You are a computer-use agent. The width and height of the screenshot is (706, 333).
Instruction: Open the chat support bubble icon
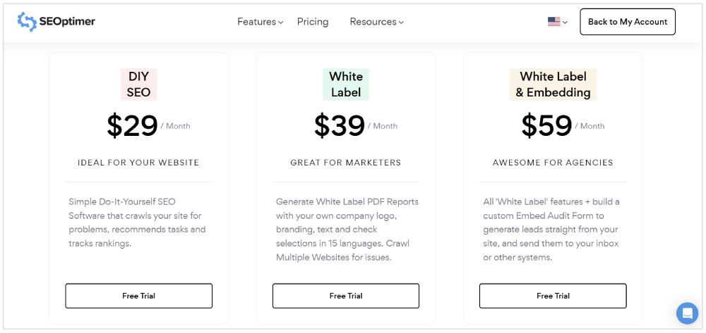686,313
